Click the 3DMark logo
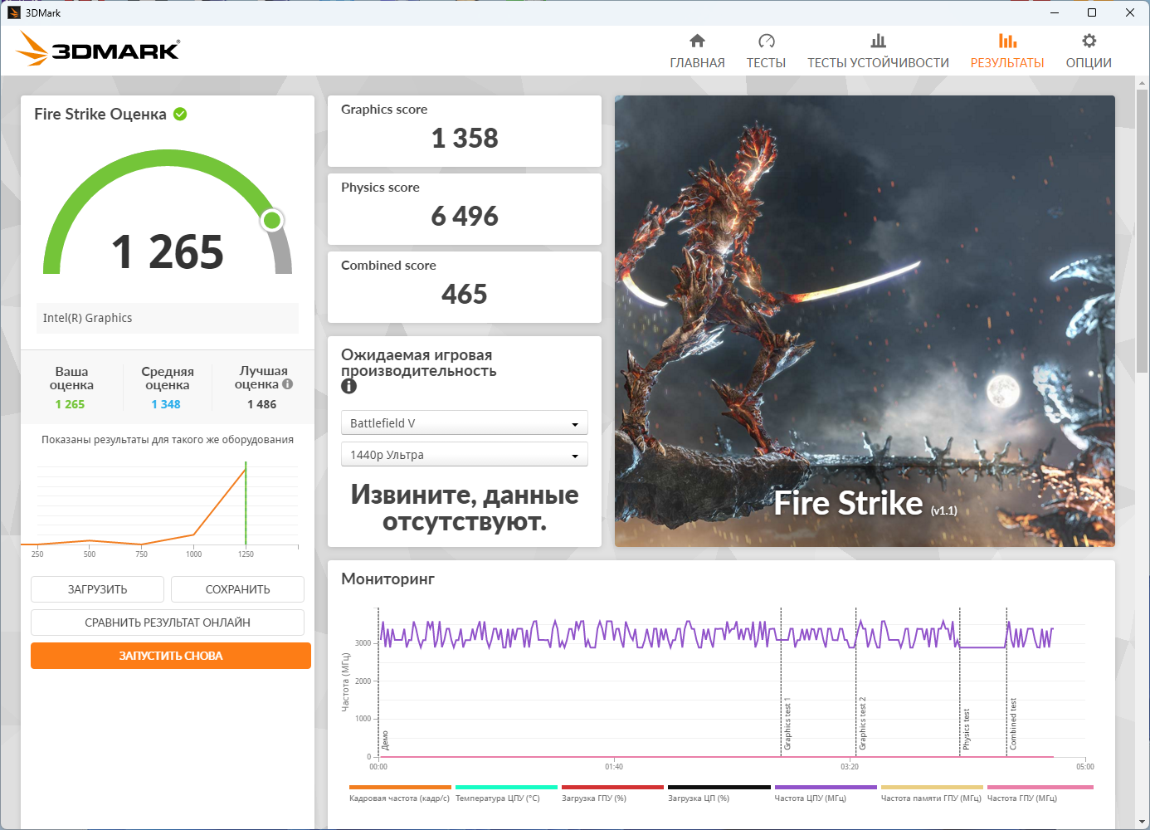Viewport: 1150px width, 830px height. tap(98, 49)
